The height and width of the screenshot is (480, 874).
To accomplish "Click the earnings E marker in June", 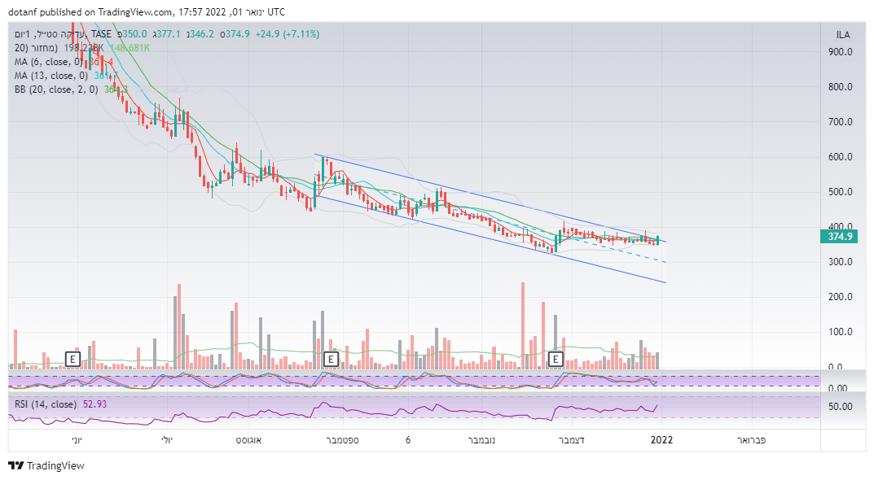I will (x=73, y=359).
